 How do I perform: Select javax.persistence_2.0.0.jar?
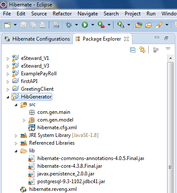(66, 174)
